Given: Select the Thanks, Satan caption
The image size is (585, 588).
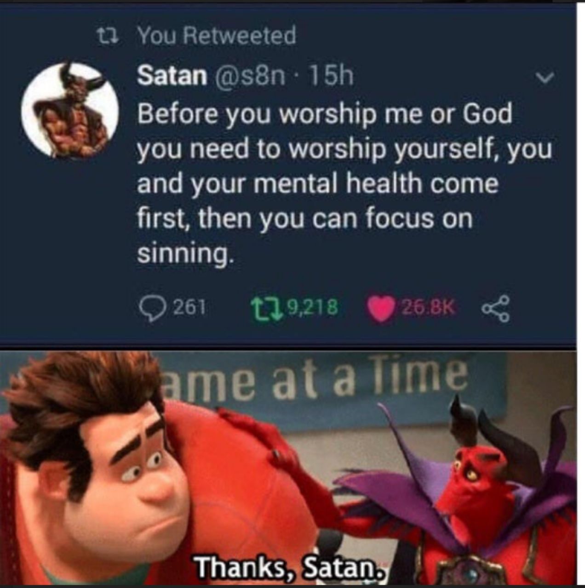Looking at the screenshot, I should tap(289, 567).
